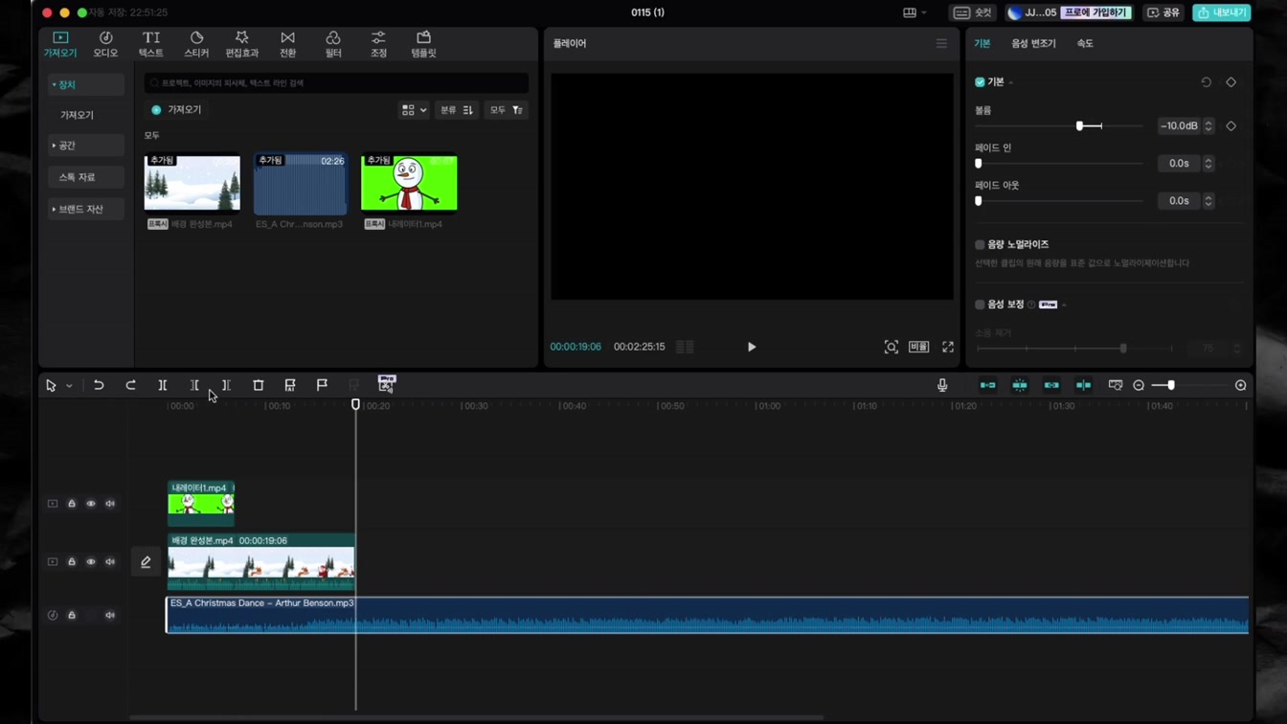Click the info icon beside 음성 보정
The width and height of the screenshot is (1287, 724).
tap(1031, 305)
